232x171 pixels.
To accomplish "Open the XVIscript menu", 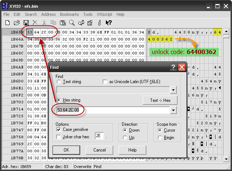I will (104, 14).
